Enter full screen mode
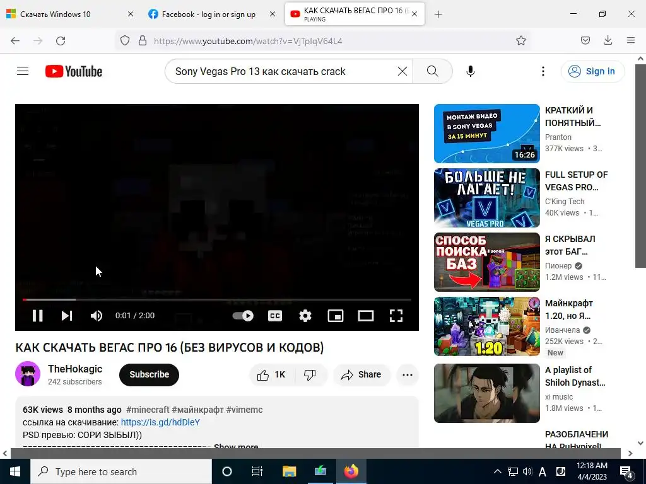646x484 pixels. tap(396, 316)
